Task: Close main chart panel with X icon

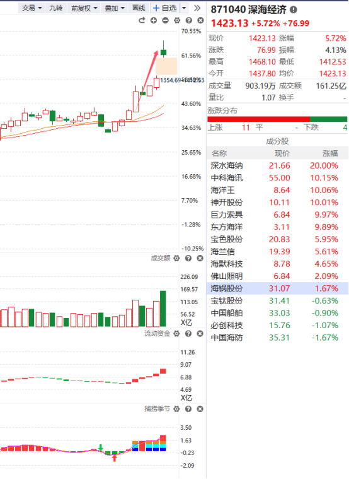Action: (x=200, y=20)
